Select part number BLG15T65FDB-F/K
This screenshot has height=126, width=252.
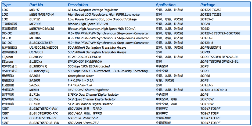pyautogui.click(x=43, y=118)
